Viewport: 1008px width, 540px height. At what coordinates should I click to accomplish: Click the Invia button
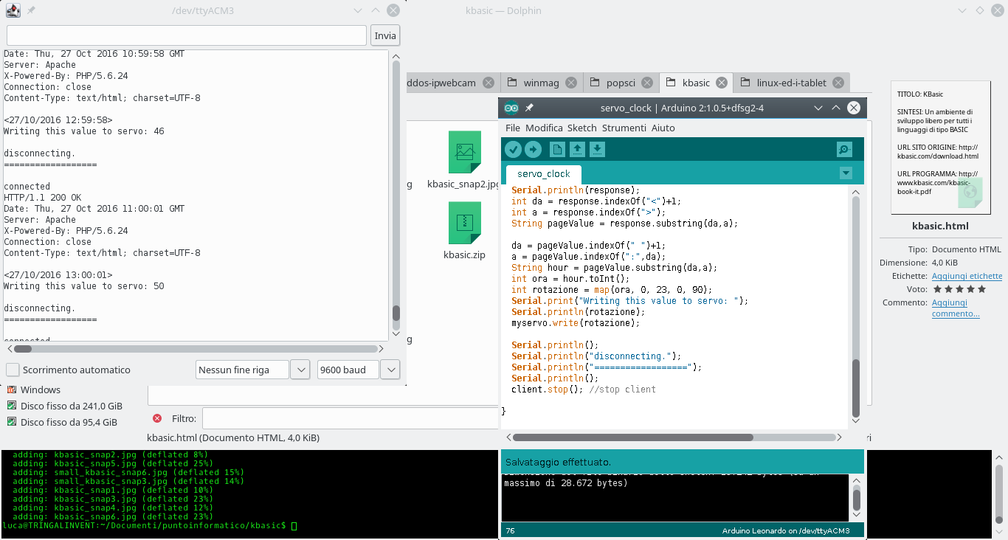point(385,35)
